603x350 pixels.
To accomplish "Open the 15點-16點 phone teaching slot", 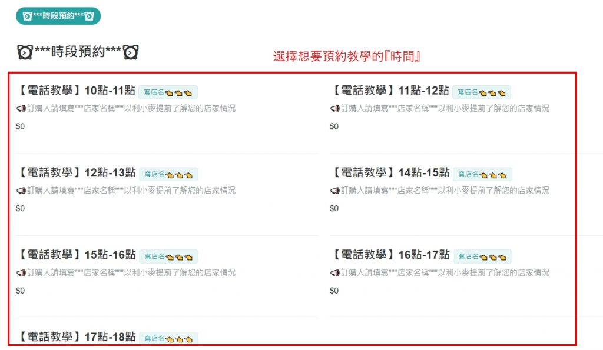I will 76,255.
